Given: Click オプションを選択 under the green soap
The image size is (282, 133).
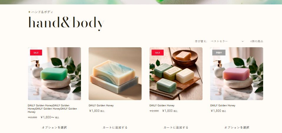Looking at the screenshot, I should point(54,127).
